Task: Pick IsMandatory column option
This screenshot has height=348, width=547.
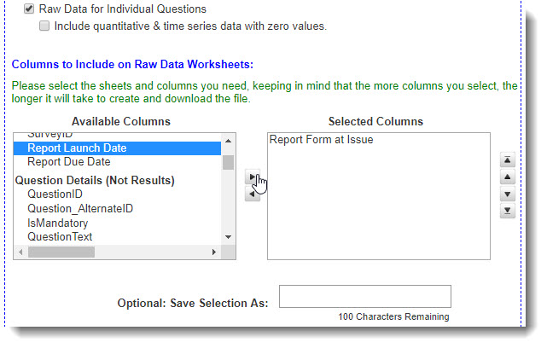Action: (57, 223)
